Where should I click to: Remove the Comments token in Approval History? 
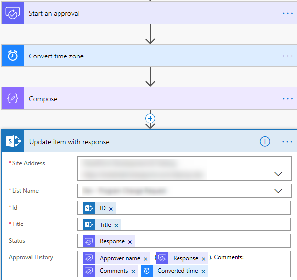click(x=133, y=272)
